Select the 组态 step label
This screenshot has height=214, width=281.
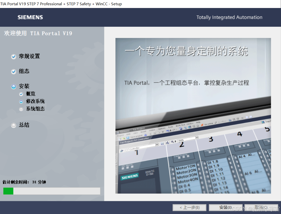pos(24,71)
